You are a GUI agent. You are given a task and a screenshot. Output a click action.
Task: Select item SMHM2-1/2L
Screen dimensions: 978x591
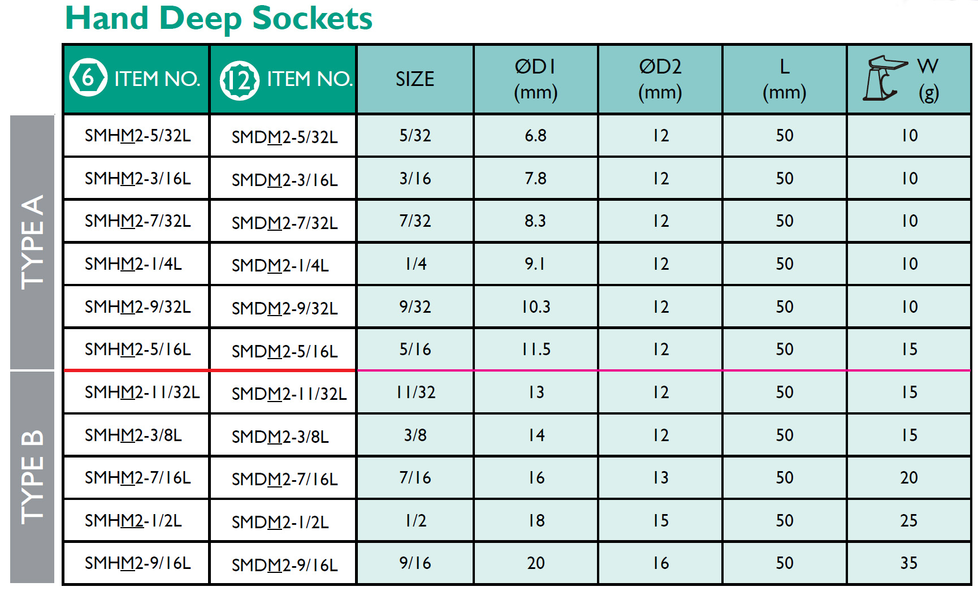point(133,521)
